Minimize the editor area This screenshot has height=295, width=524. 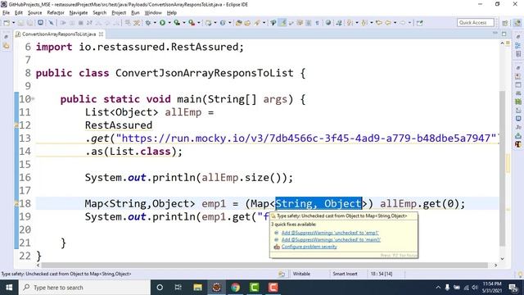point(495,34)
